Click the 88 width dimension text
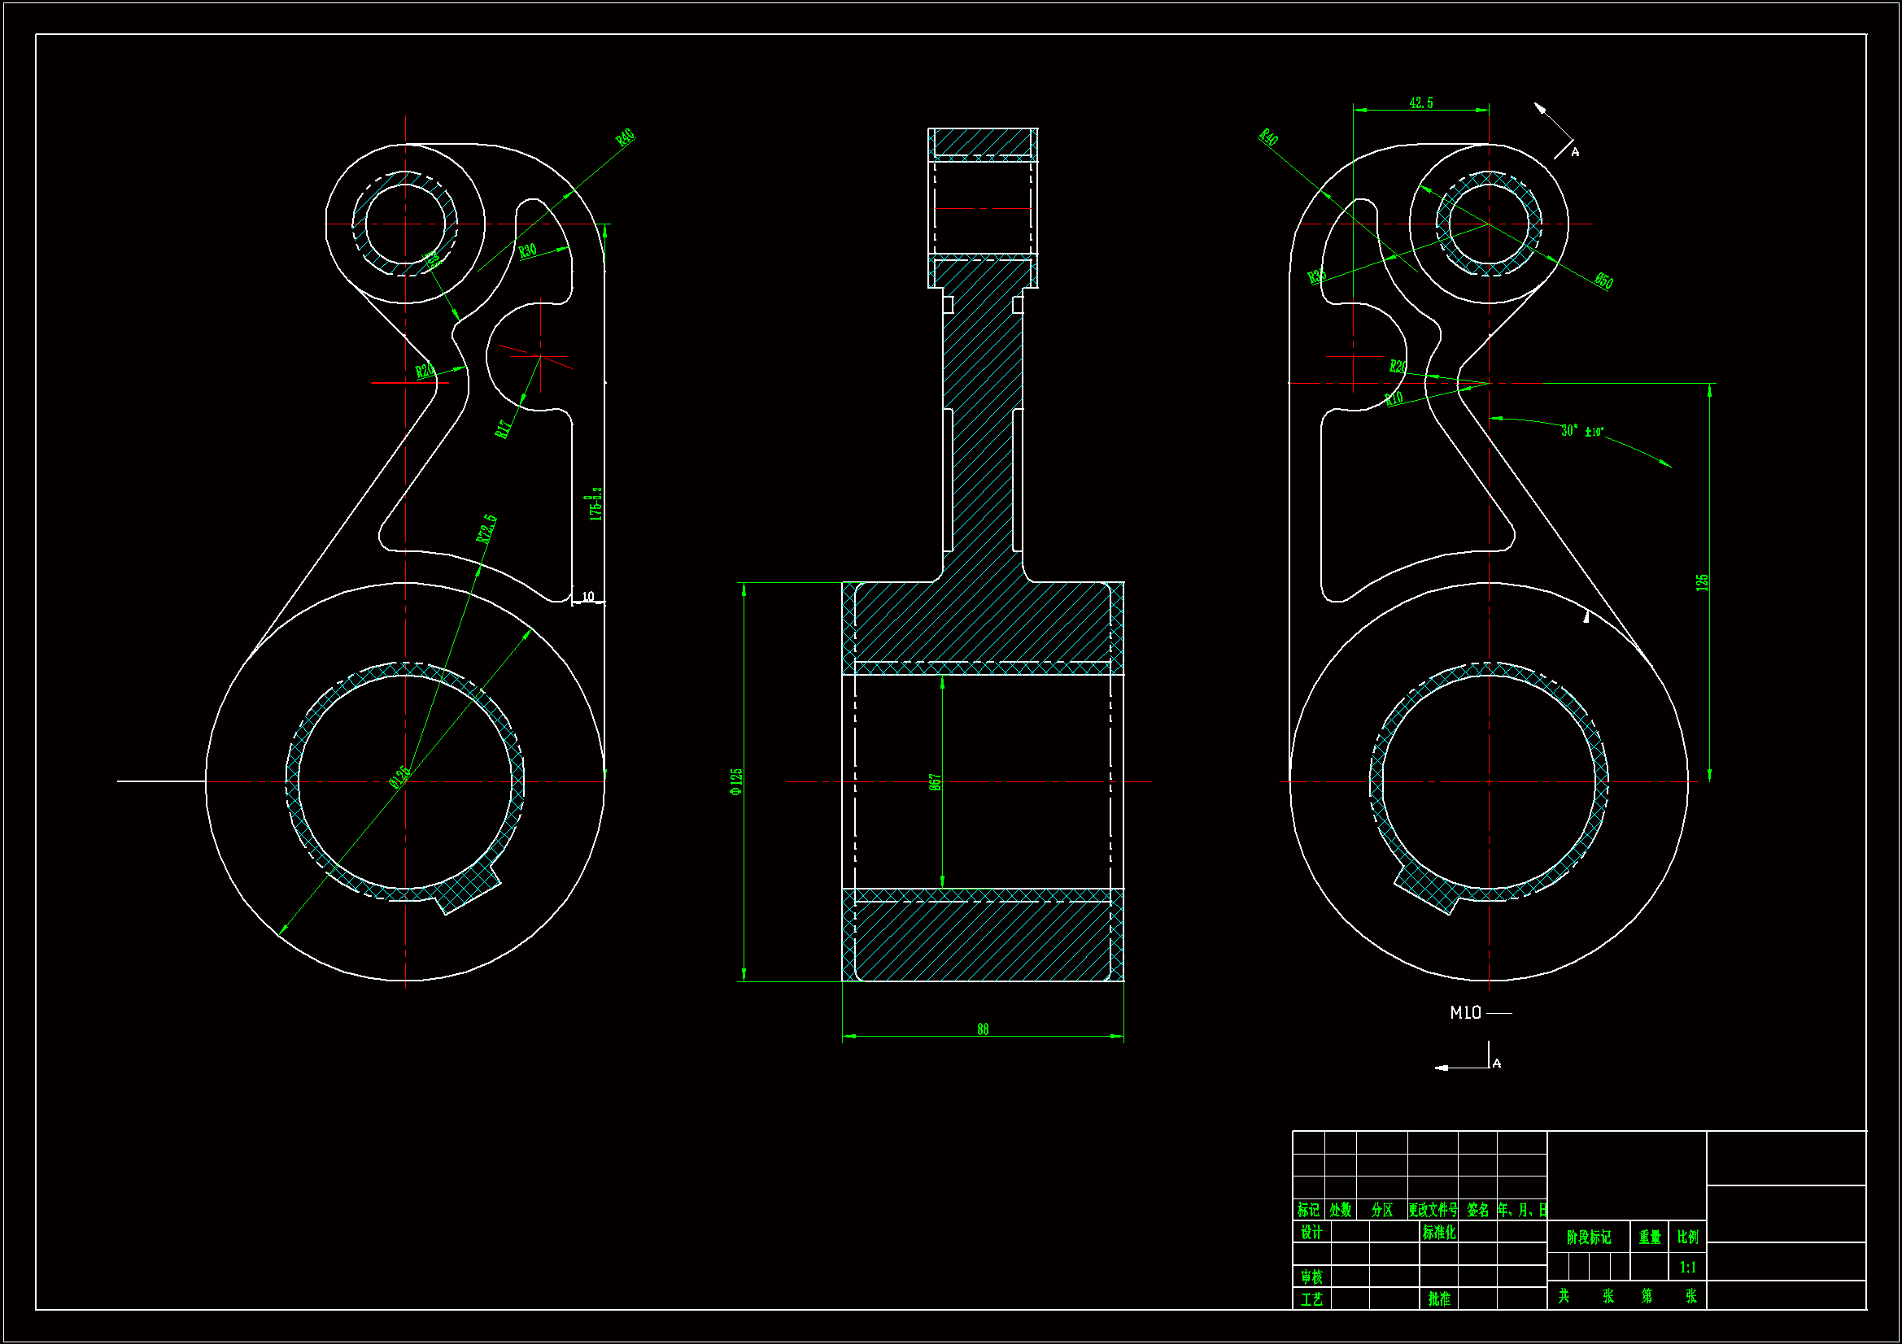 point(983,1029)
